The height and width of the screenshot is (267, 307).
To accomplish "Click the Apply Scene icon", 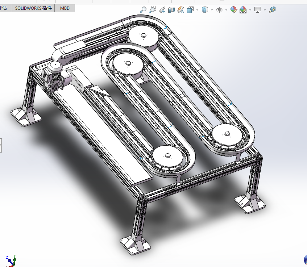I will (243, 10).
